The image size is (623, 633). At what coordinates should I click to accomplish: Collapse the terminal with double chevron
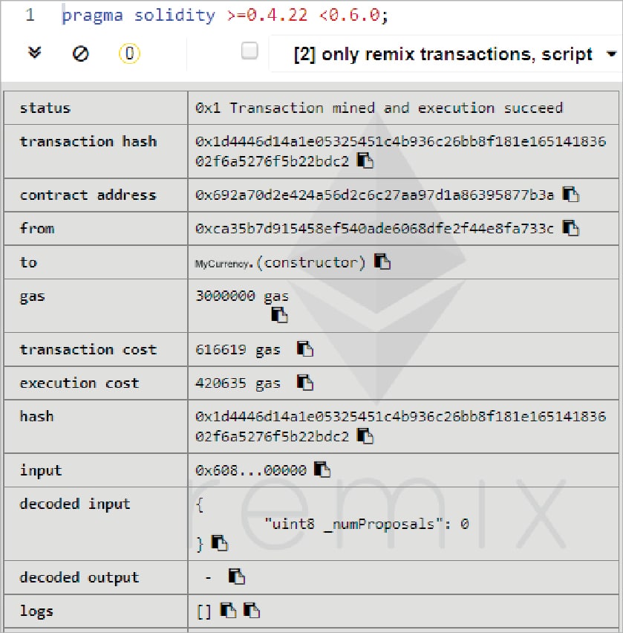(x=34, y=53)
